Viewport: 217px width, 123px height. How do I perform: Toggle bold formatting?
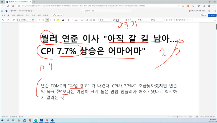[47, 20]
